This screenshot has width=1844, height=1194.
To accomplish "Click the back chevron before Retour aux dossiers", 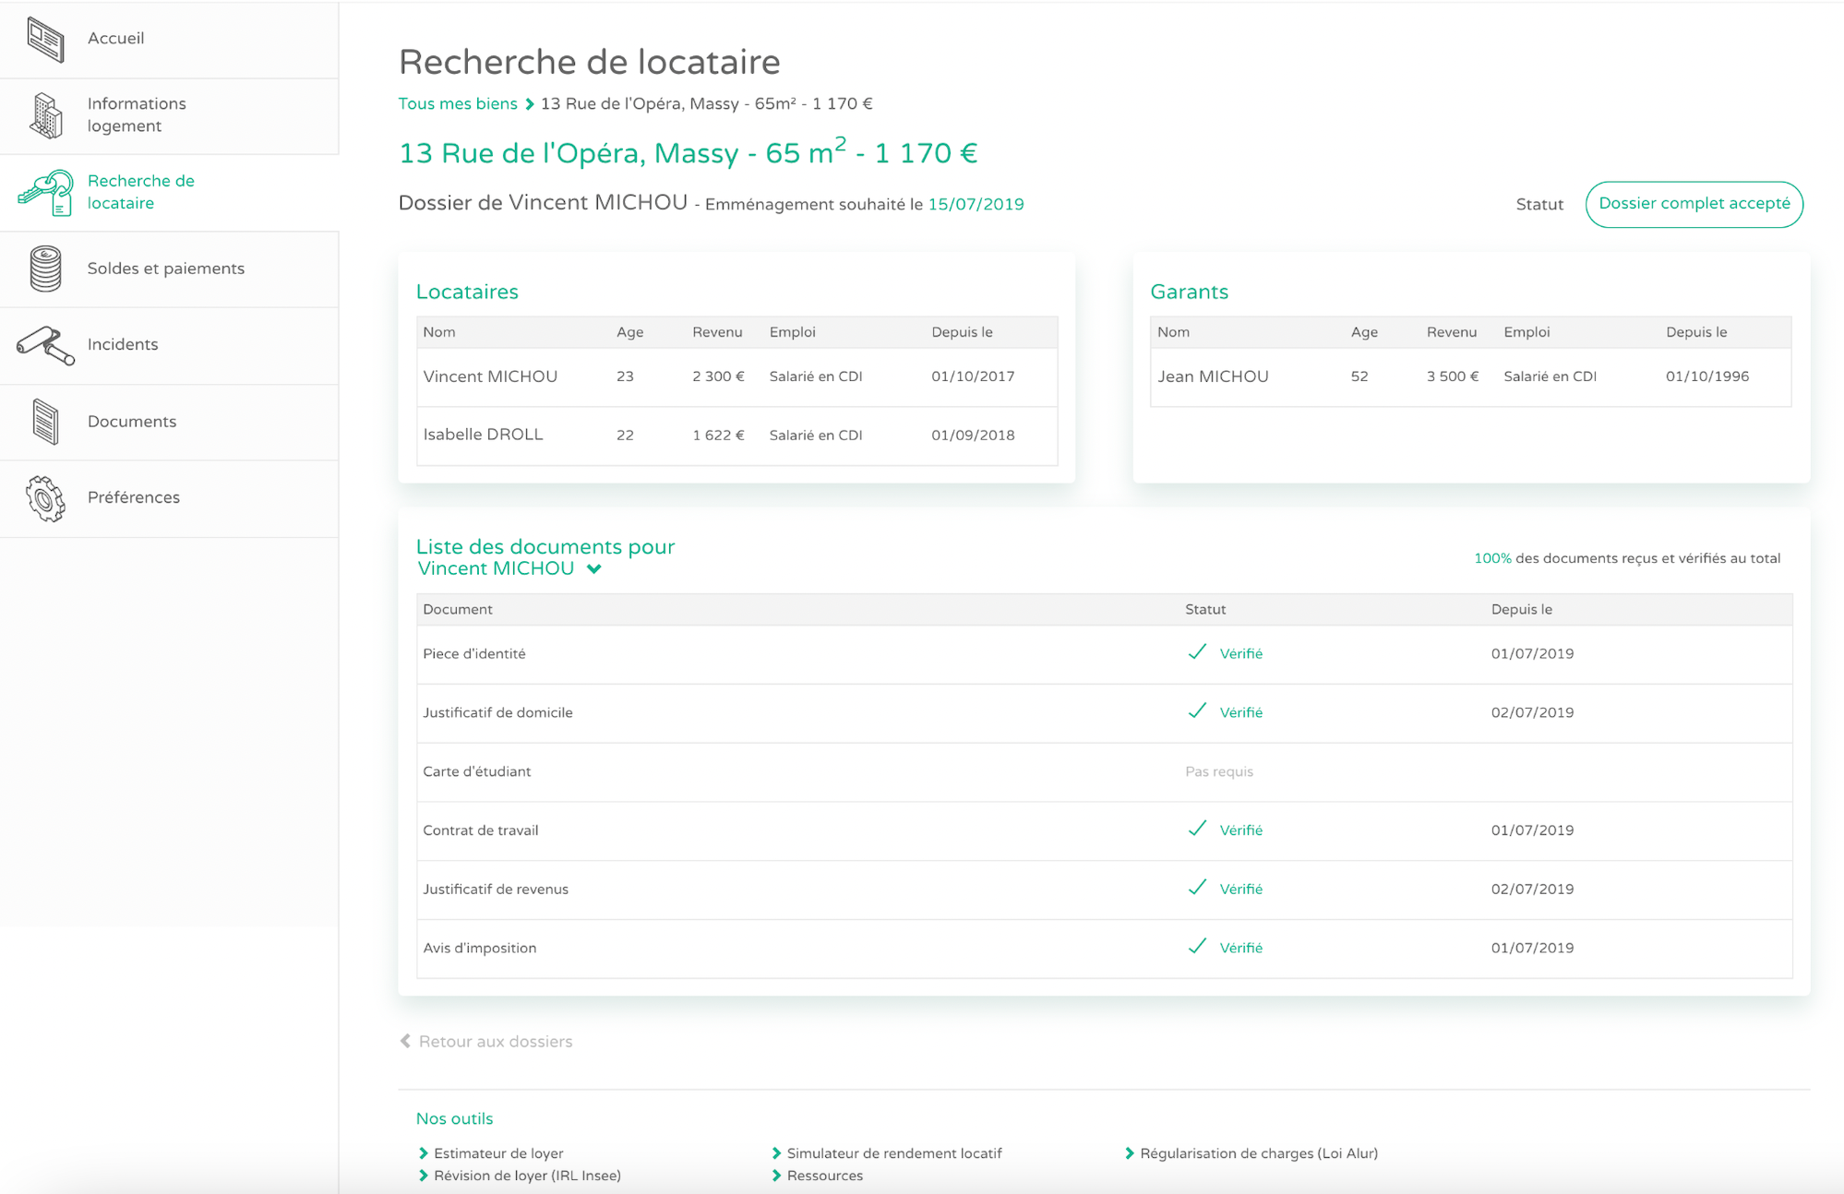I will click(x=405, y=1041).
